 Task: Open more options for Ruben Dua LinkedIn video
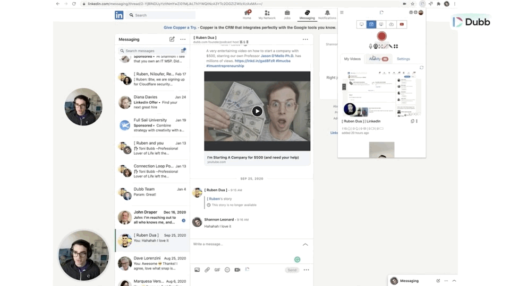coord(416,121)
